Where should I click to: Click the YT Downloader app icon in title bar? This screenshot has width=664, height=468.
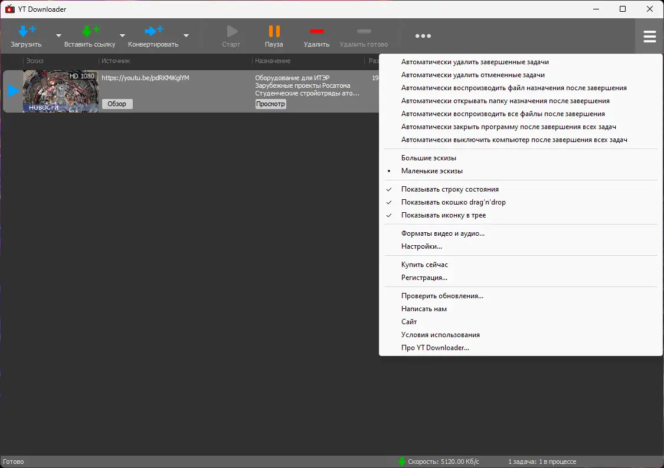coord(10,9)
